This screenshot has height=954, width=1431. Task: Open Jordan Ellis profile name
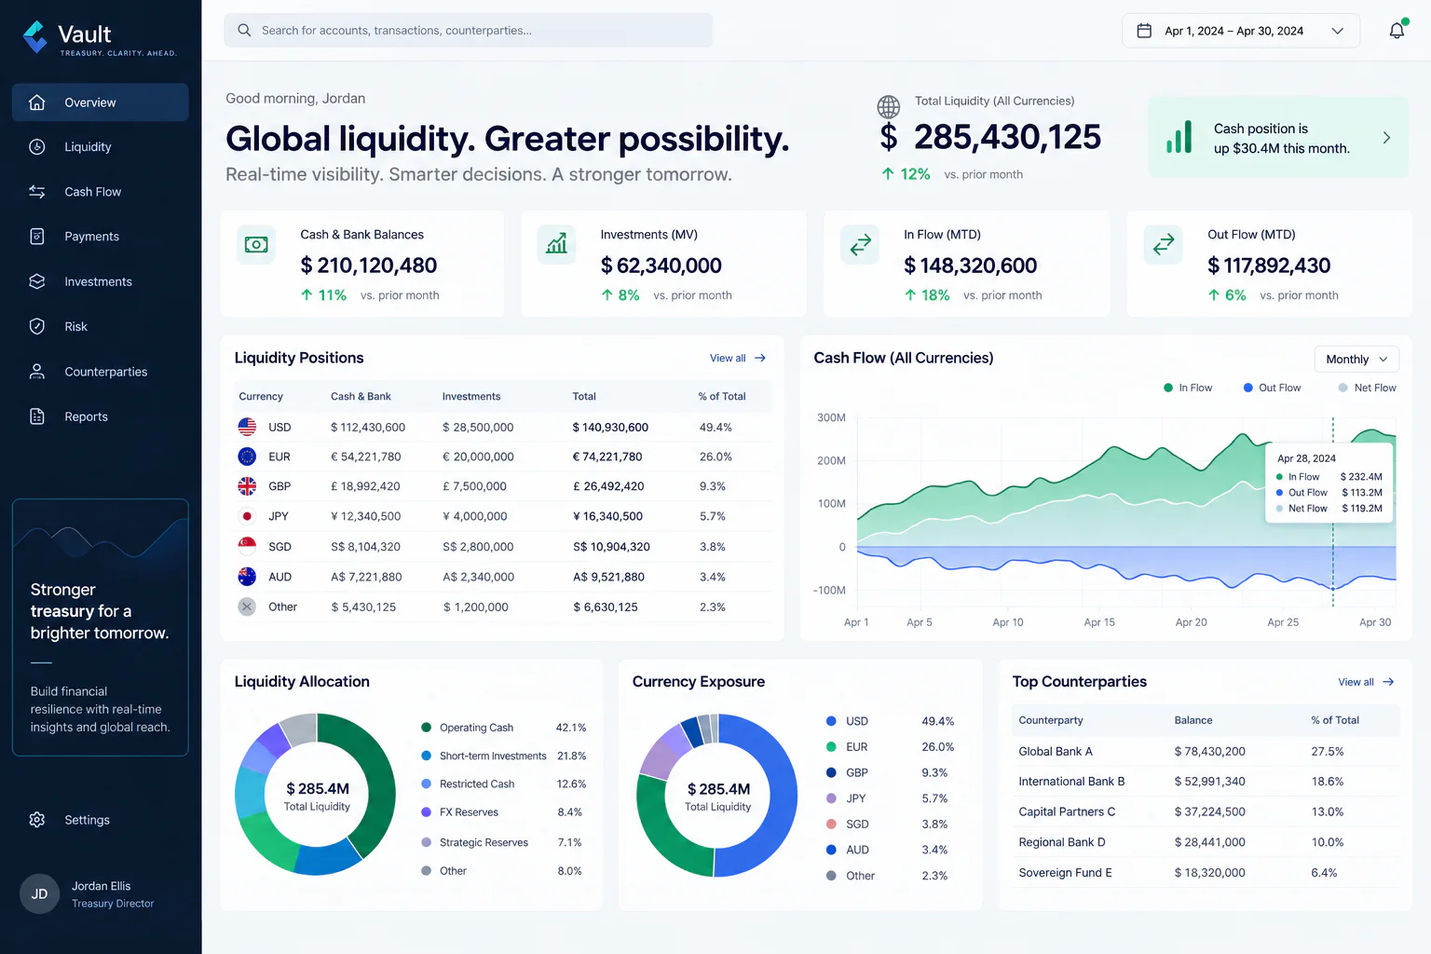[x=102, y=886]
